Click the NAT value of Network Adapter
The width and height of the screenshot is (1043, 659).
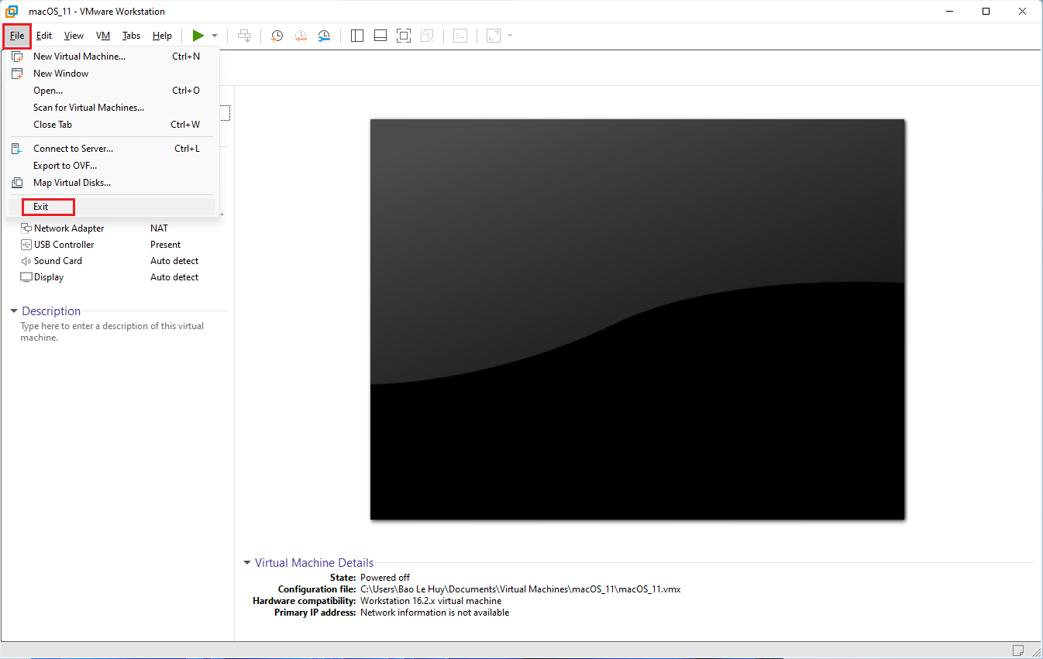tap(159, 228)
